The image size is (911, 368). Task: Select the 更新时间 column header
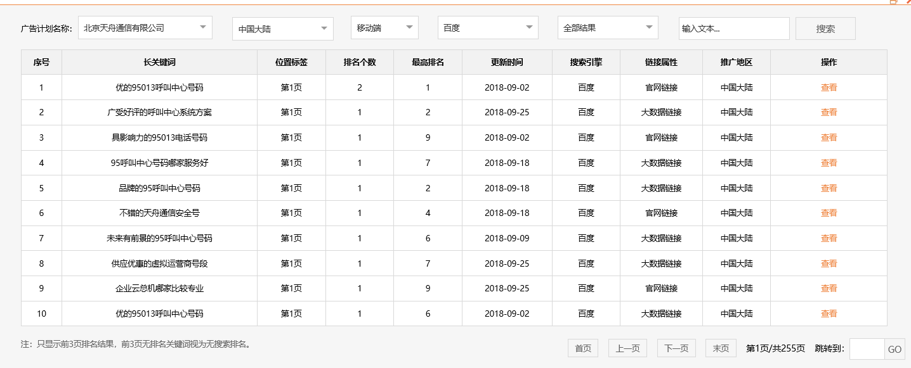pyautogui.click(x=507, y=62)
